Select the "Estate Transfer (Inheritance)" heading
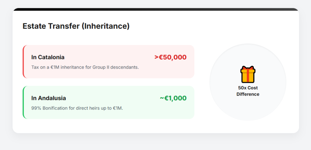Screen dimensions: 311x150 tap(76, 26)
